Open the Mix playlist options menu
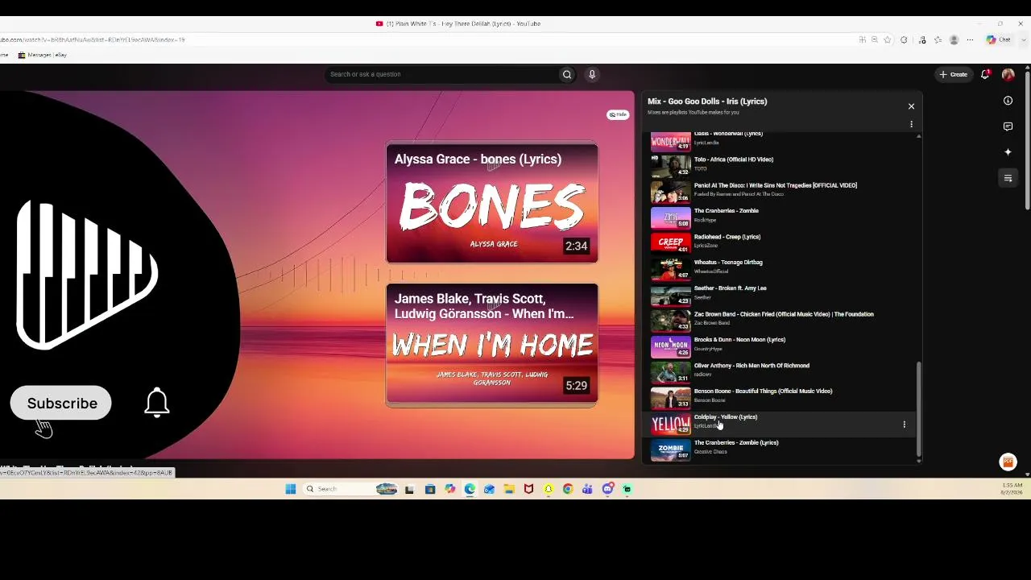Viewport: 1031px width, 580px height. click(911, 124)
